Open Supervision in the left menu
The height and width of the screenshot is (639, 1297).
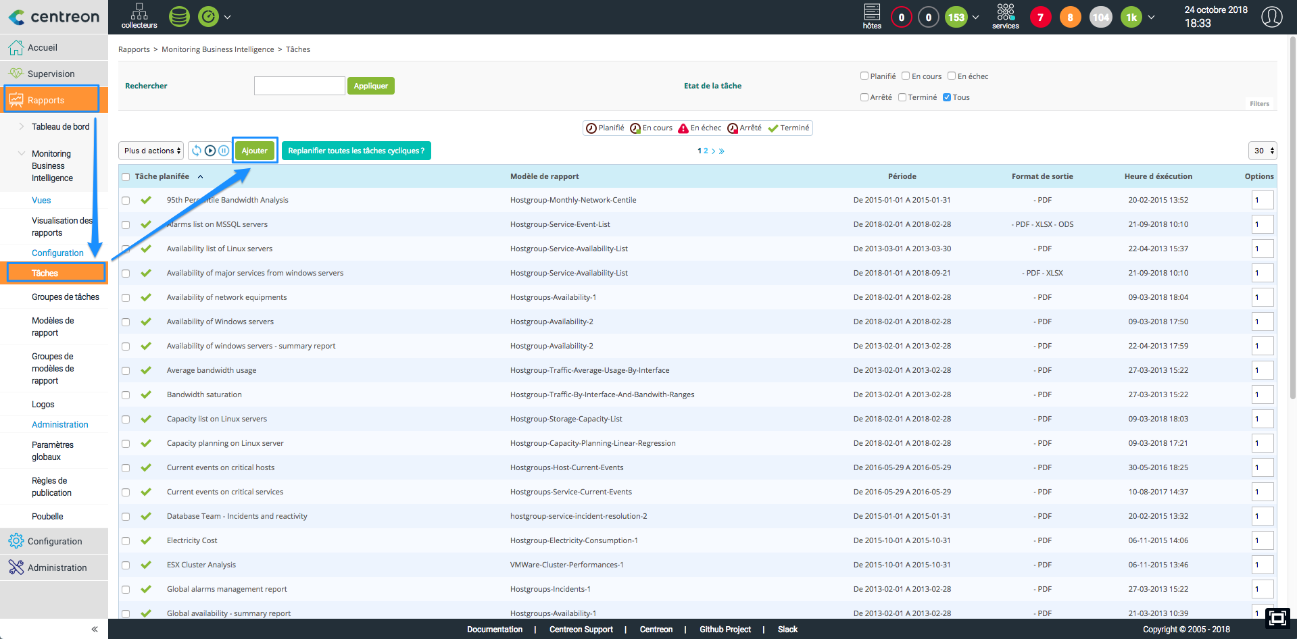[51, 74]
